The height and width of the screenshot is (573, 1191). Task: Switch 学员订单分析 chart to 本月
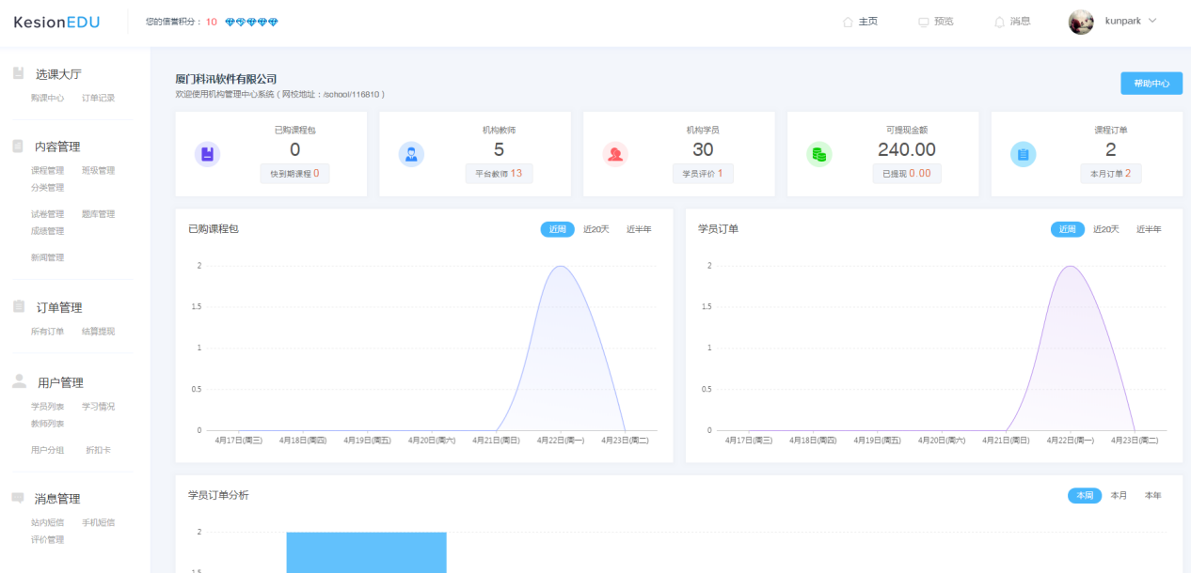tap(1119, 495)
